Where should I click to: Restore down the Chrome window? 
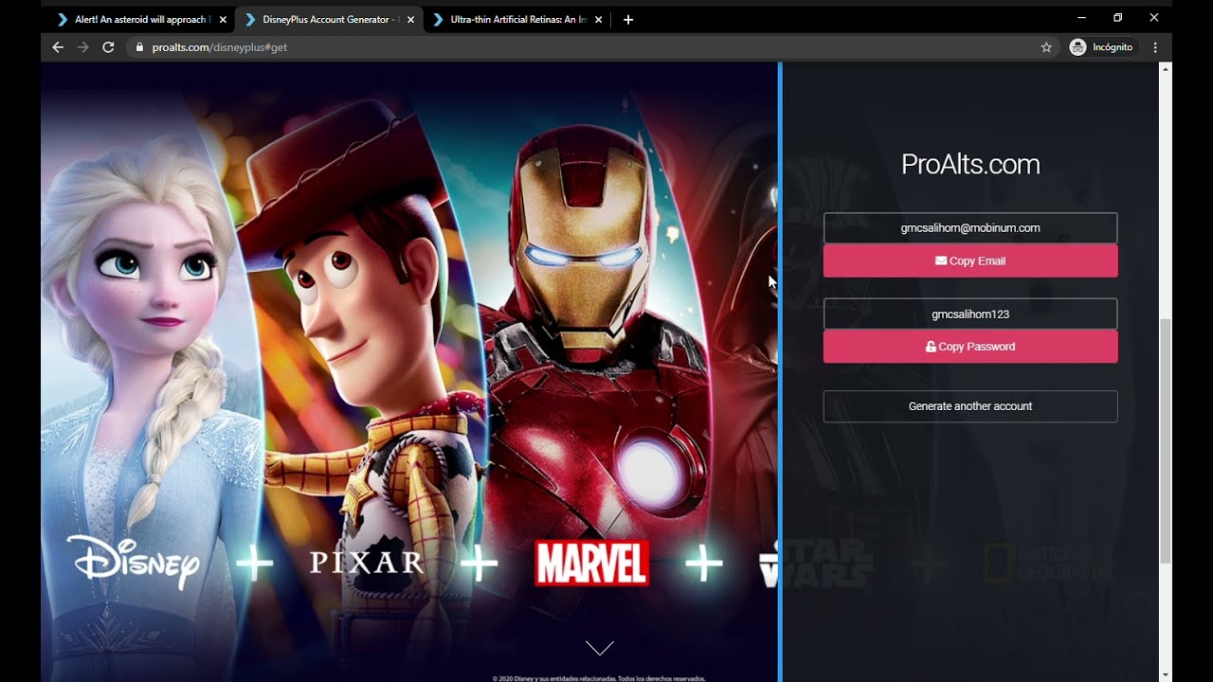(x=1117, y=18)
